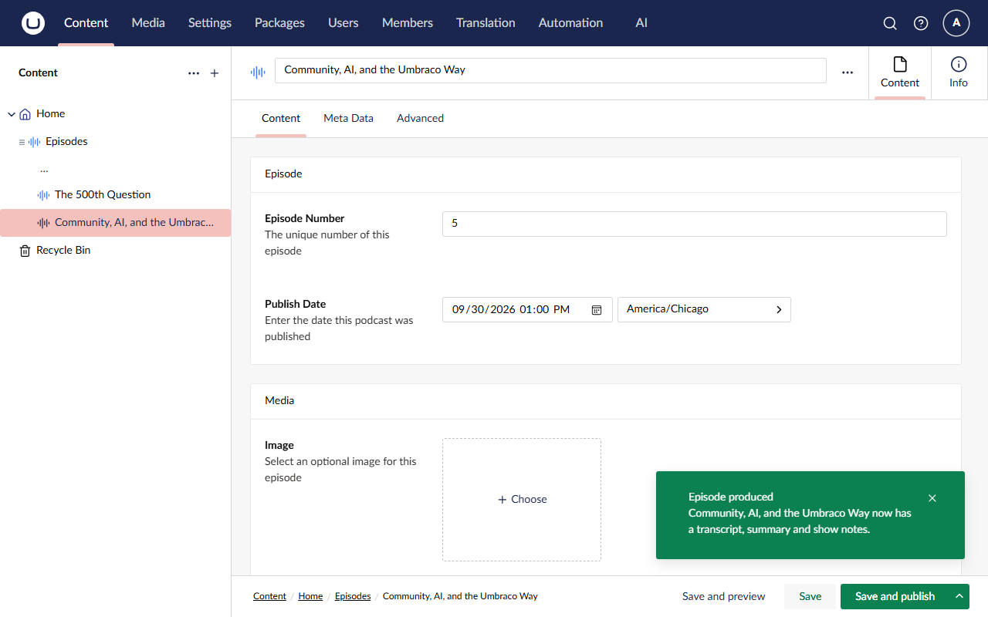Open the America/Chicago time zone dropdown
The image size is (988, 617).
coord(704,309)
